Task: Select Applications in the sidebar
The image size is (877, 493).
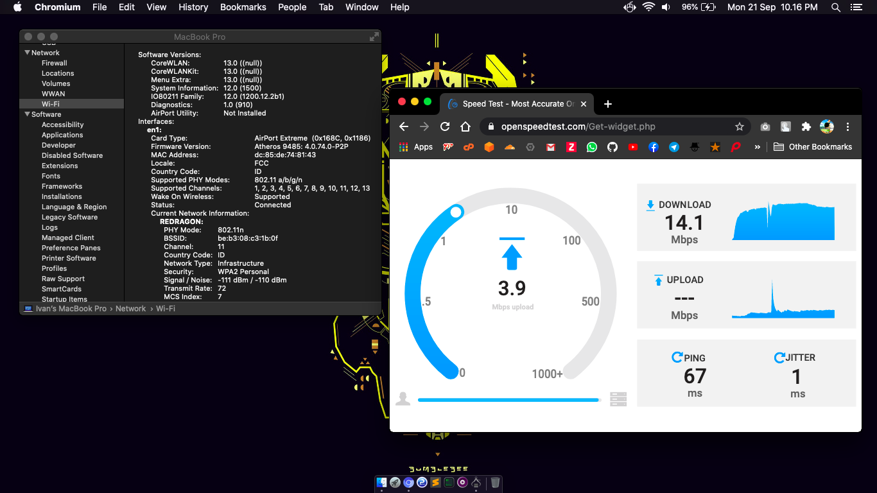Action: (x=62, y=135)
